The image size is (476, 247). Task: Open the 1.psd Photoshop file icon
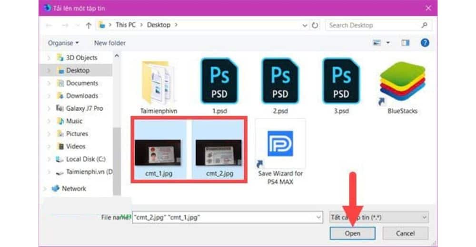click(218, 81)
